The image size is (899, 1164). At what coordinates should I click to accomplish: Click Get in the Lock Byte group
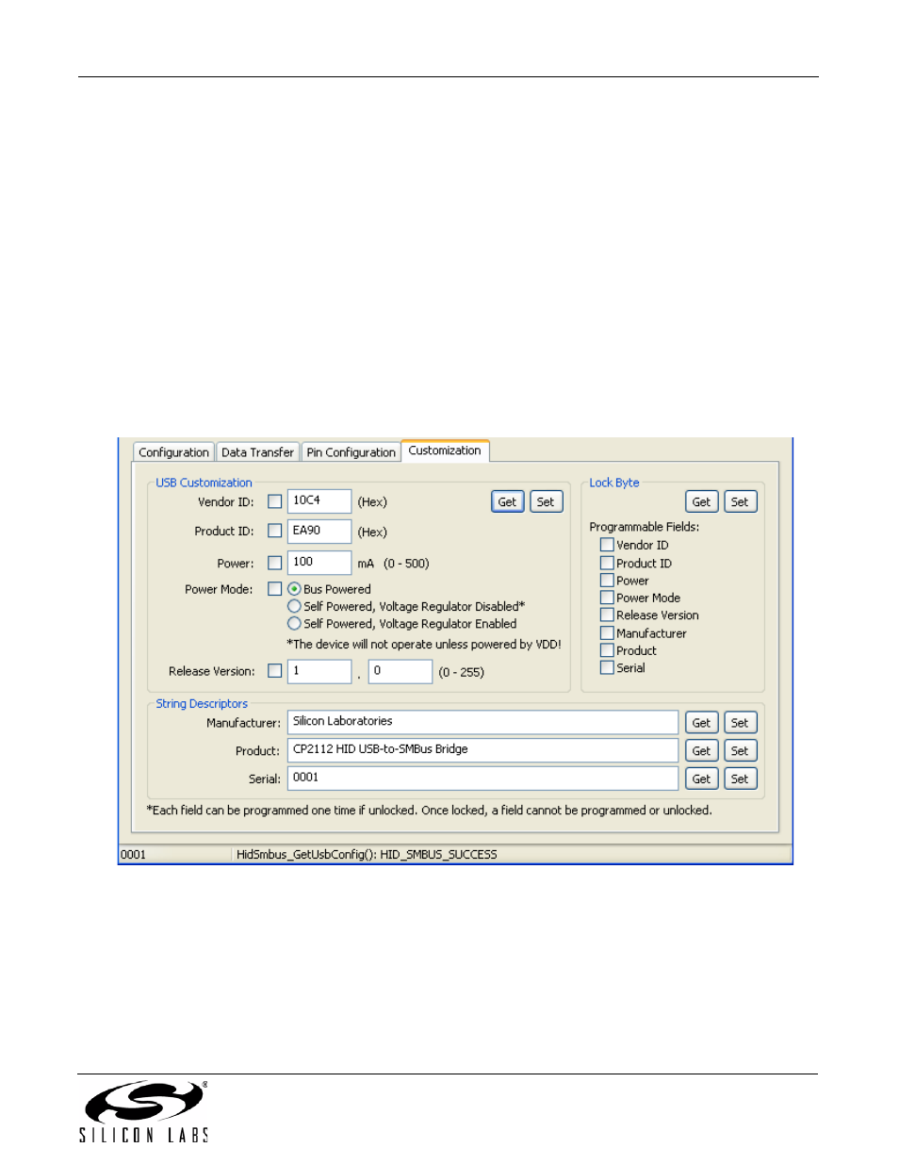click(x=701, y=501)
